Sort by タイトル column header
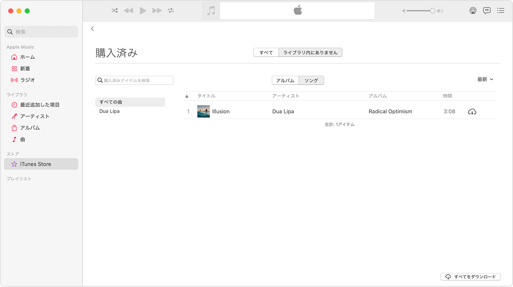Screen dimensions: 513x287 [x=206, y=96]
